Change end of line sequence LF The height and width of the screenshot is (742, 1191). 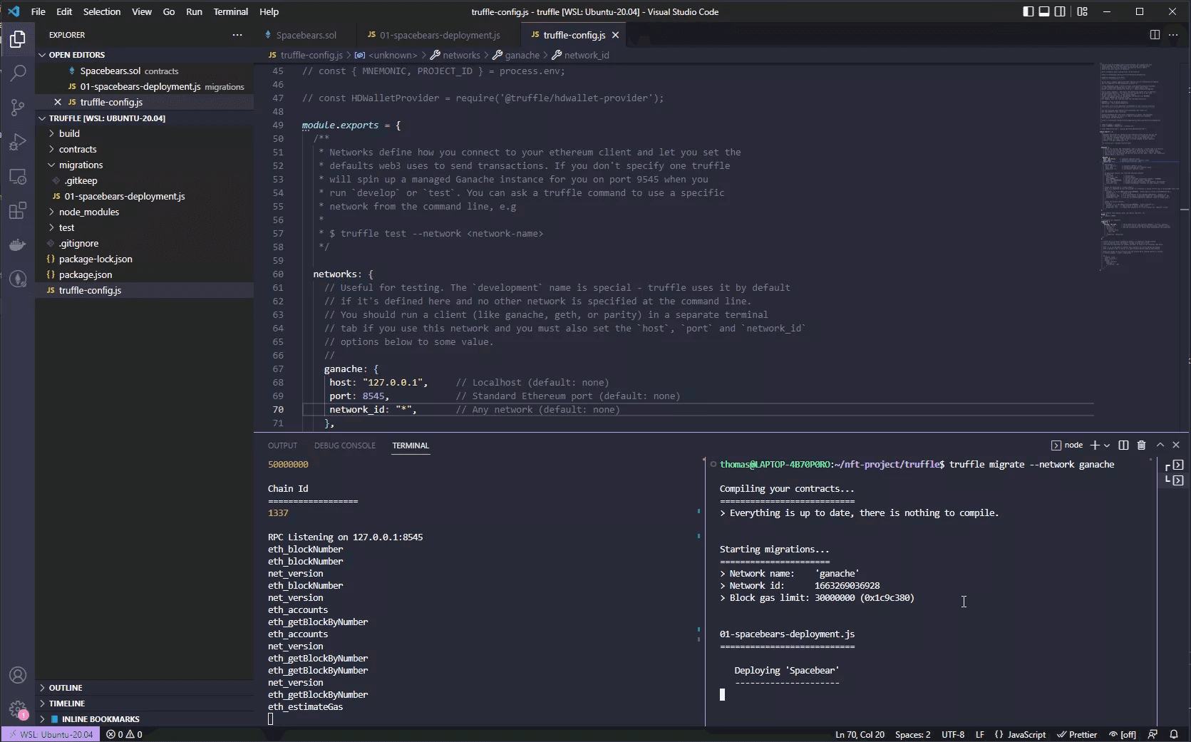click(x=980, y=734)
